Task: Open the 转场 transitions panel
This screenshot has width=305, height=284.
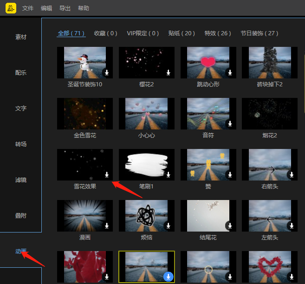Action: [21, 144]
